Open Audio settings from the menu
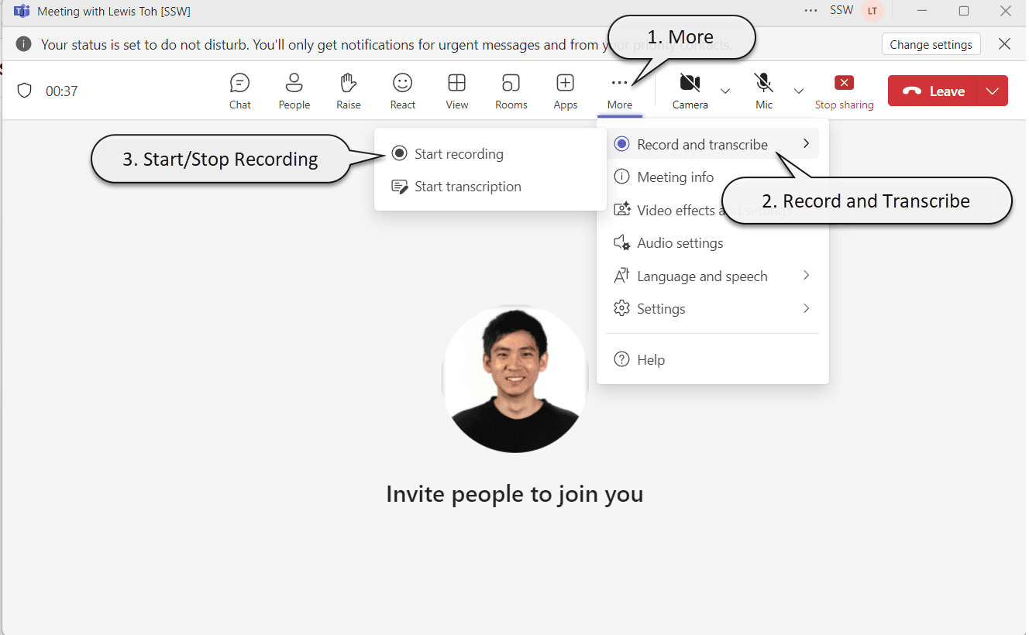This screenshot has width=1029, height=635. pos(680,243)
